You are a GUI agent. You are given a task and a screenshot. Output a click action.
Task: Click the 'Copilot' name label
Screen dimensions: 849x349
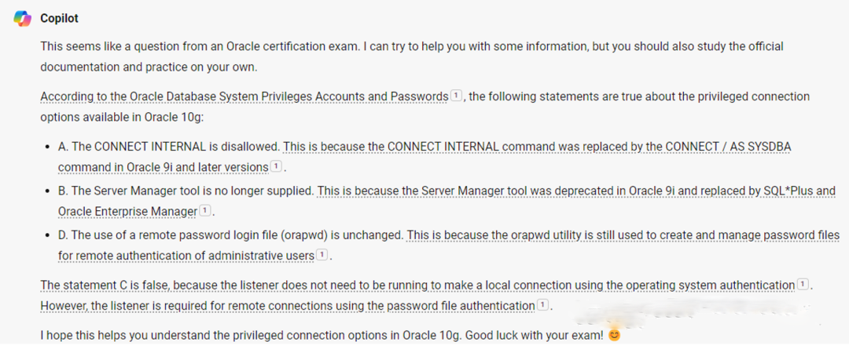tap(59, 18)
